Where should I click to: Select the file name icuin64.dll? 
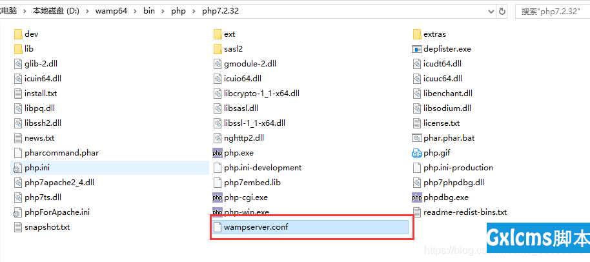tap(43, 79)
